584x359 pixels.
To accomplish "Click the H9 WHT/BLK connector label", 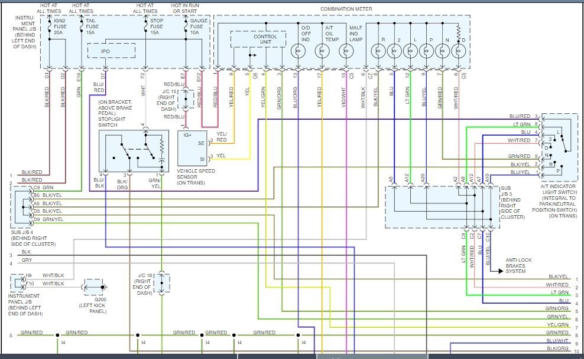I will [x=45, y=275].
